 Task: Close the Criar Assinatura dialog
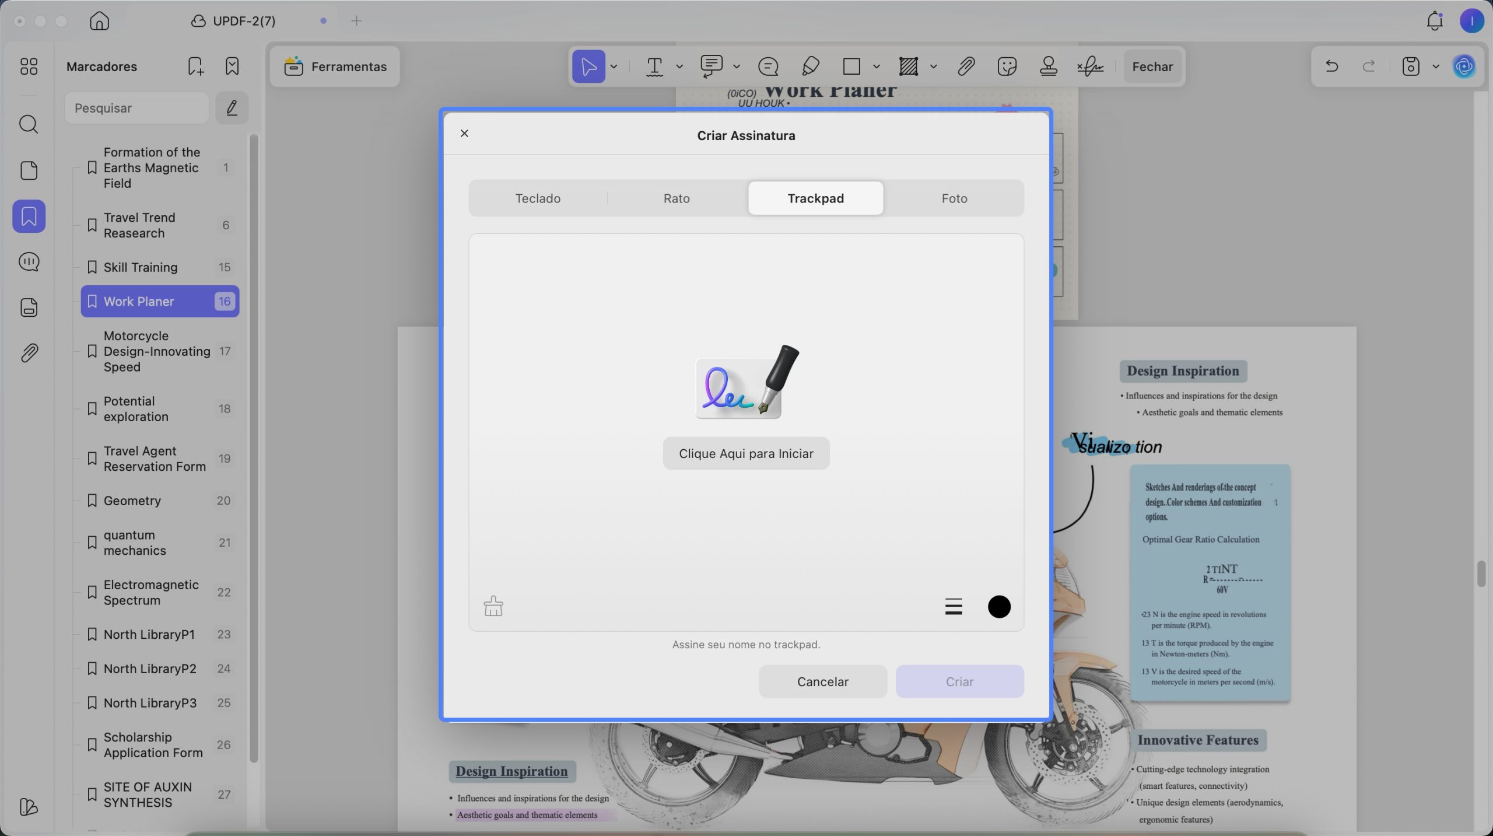[x=464, y=134]
